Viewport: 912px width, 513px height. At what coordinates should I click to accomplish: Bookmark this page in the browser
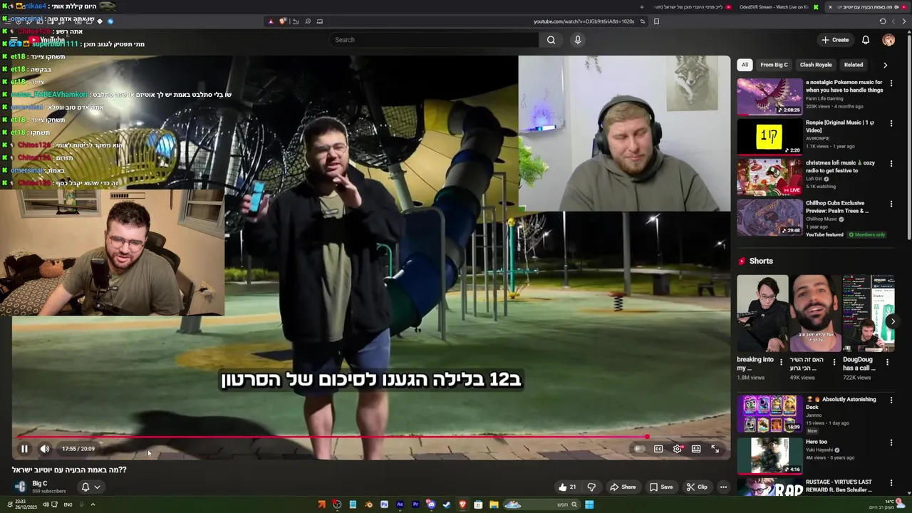(x=656, y=21)
